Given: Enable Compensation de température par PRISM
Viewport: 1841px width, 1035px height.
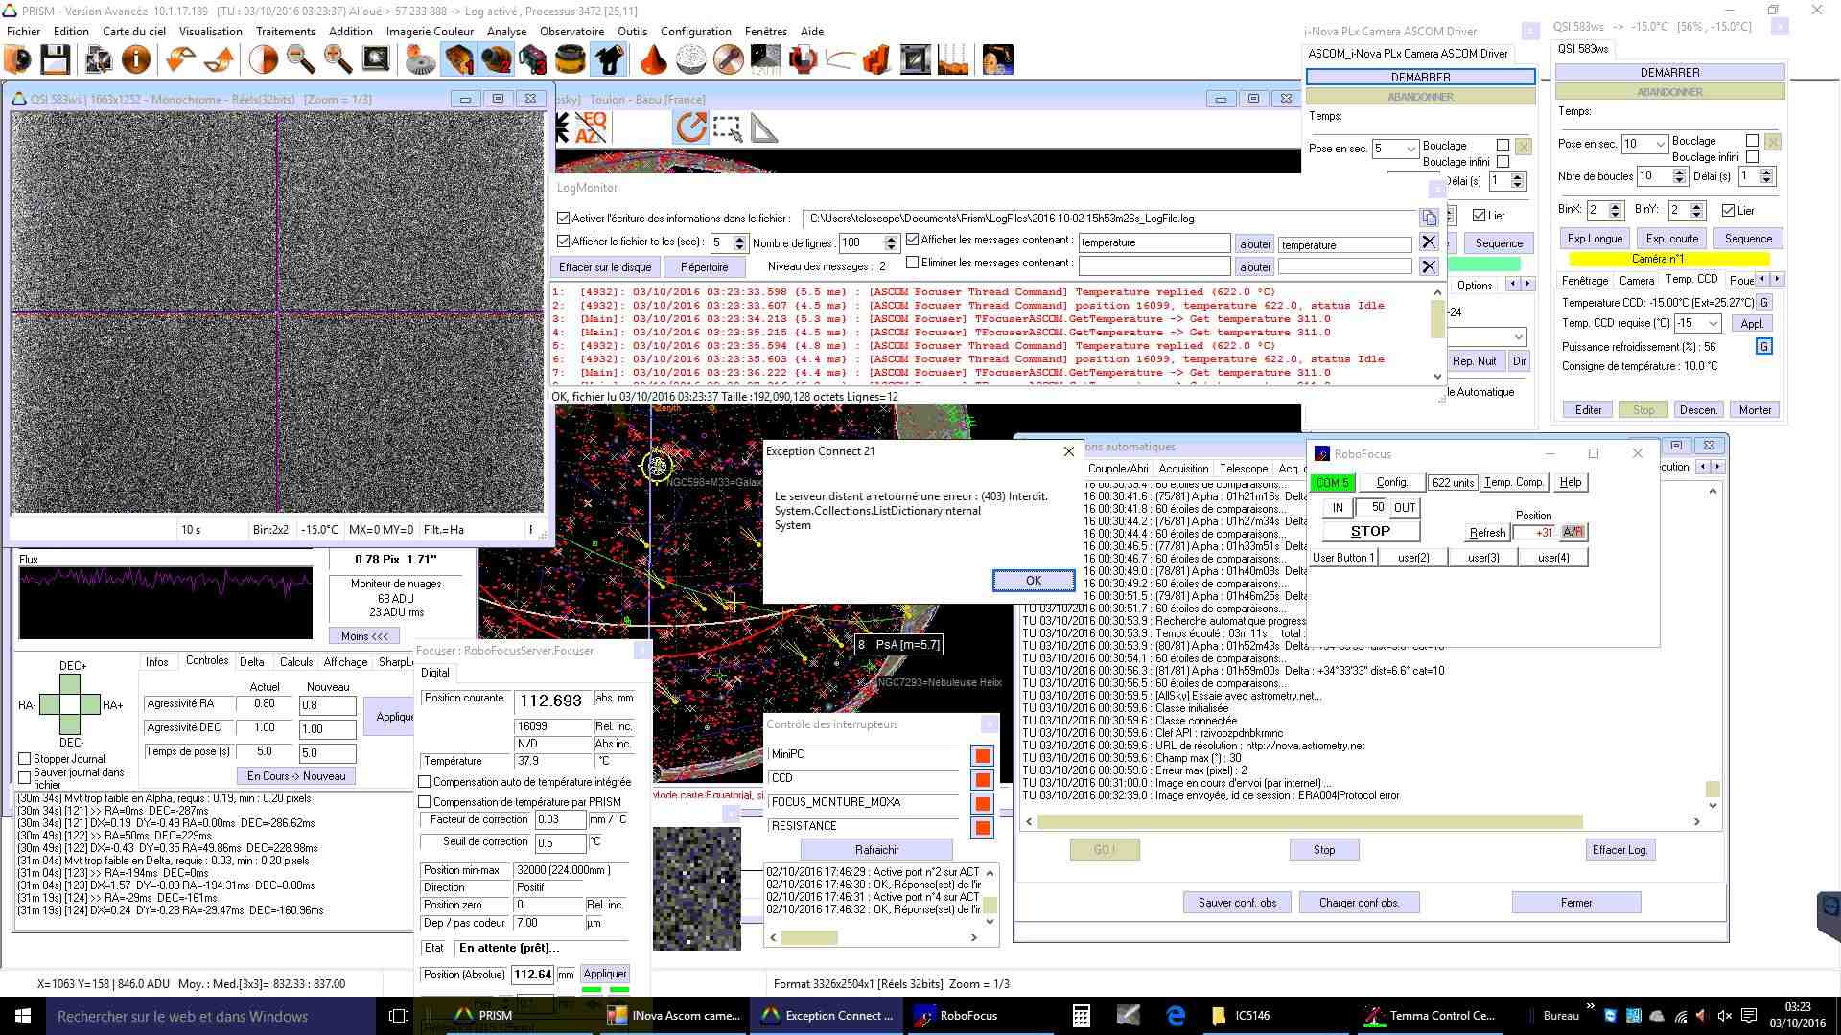Looking at the screenshot, I should [425, 802].
